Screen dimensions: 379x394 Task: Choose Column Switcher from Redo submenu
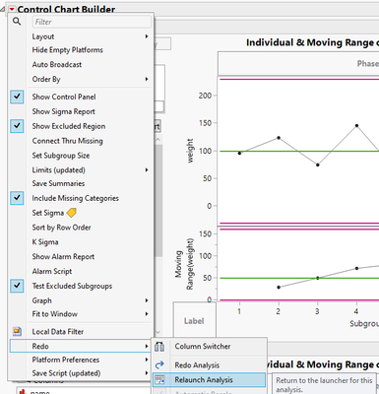tap(203, 346)
